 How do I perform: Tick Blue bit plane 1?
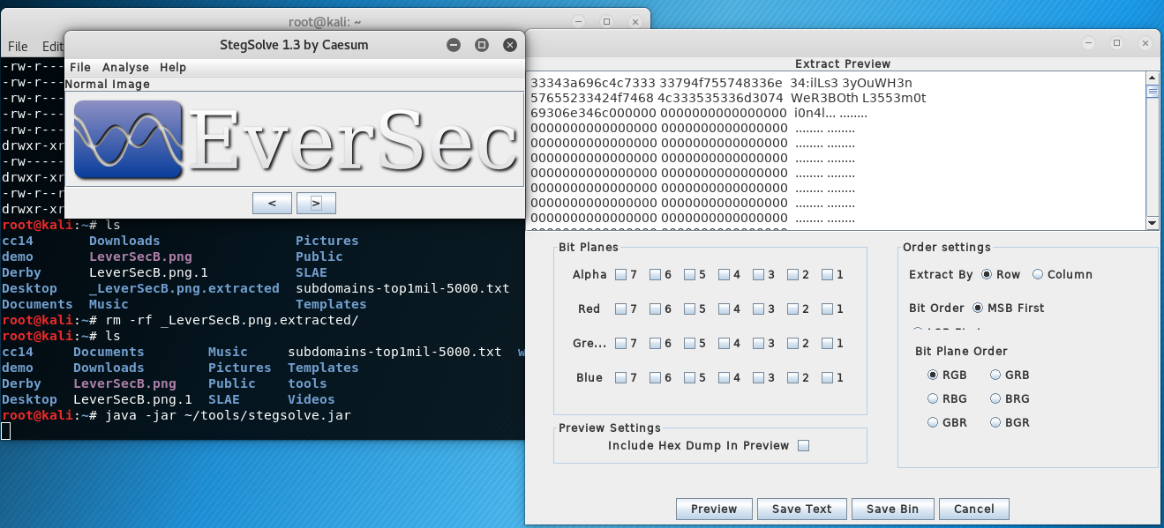coord(828,377)
